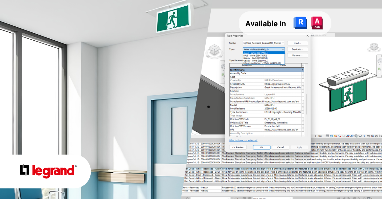Select DALI - White (684730/D) type option
382x199 pixels.
264,56
